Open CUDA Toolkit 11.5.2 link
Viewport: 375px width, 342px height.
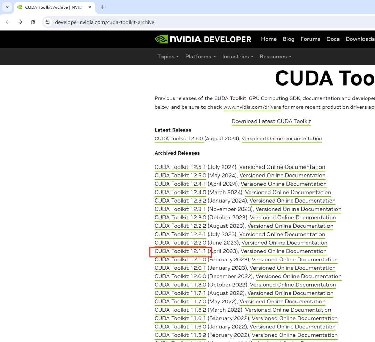[x=180, y=335]
